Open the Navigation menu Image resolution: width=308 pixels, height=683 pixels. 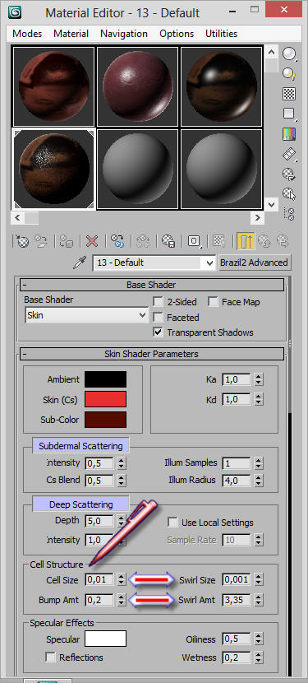124,34
